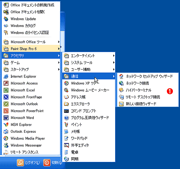The width and height of the screenshot is (180, 169).
Task: Click the スタートアップ folder icon
Action: click(6, 70)
